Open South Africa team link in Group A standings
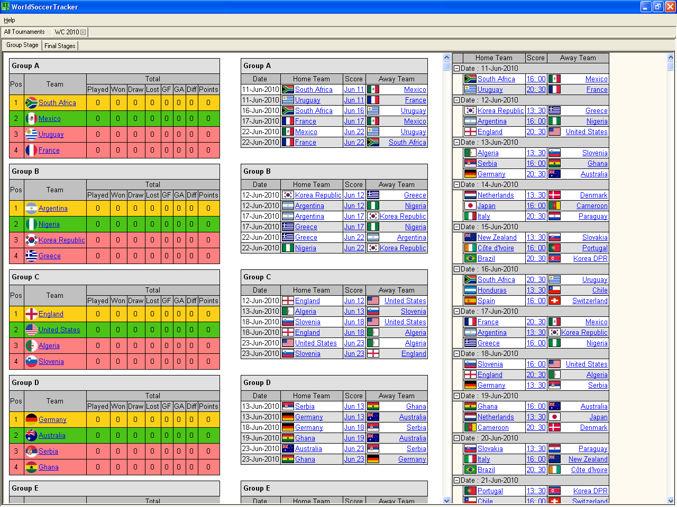The image size is (677, 507). (x=57, y=102)
